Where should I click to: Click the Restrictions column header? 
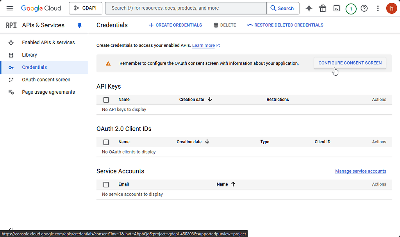click(x=278, y=100)
